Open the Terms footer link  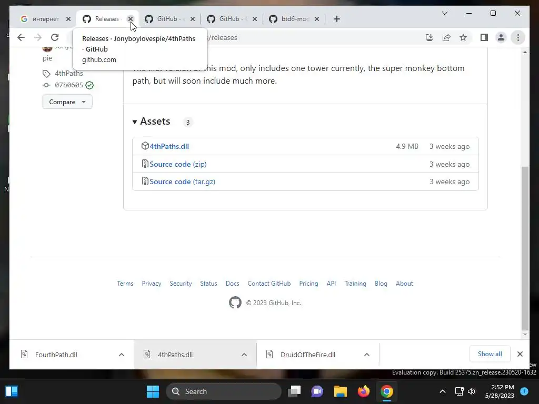(x=125, y=284)
